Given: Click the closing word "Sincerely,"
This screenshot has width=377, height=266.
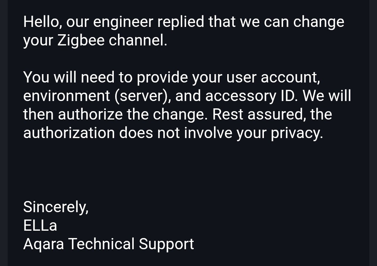Looking at the screenshot, I should click(56, 207).
